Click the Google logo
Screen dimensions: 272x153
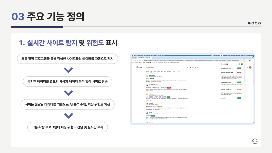pos(139,67)
